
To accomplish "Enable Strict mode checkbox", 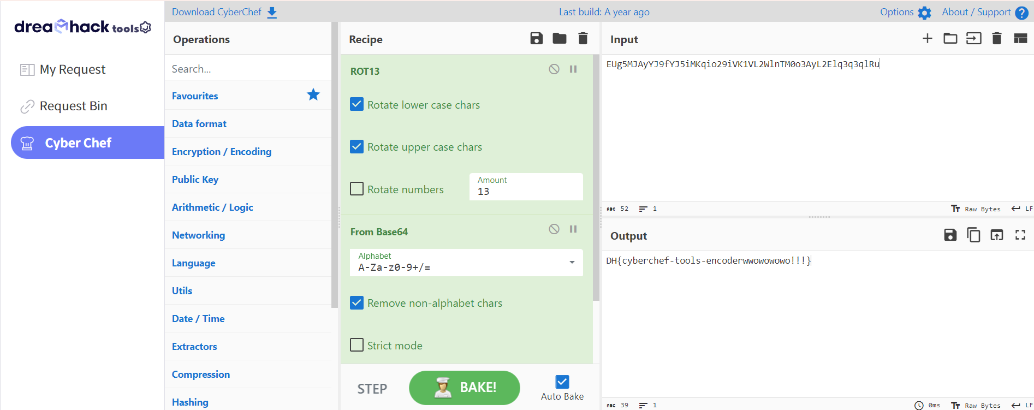I will click(356, 345).
